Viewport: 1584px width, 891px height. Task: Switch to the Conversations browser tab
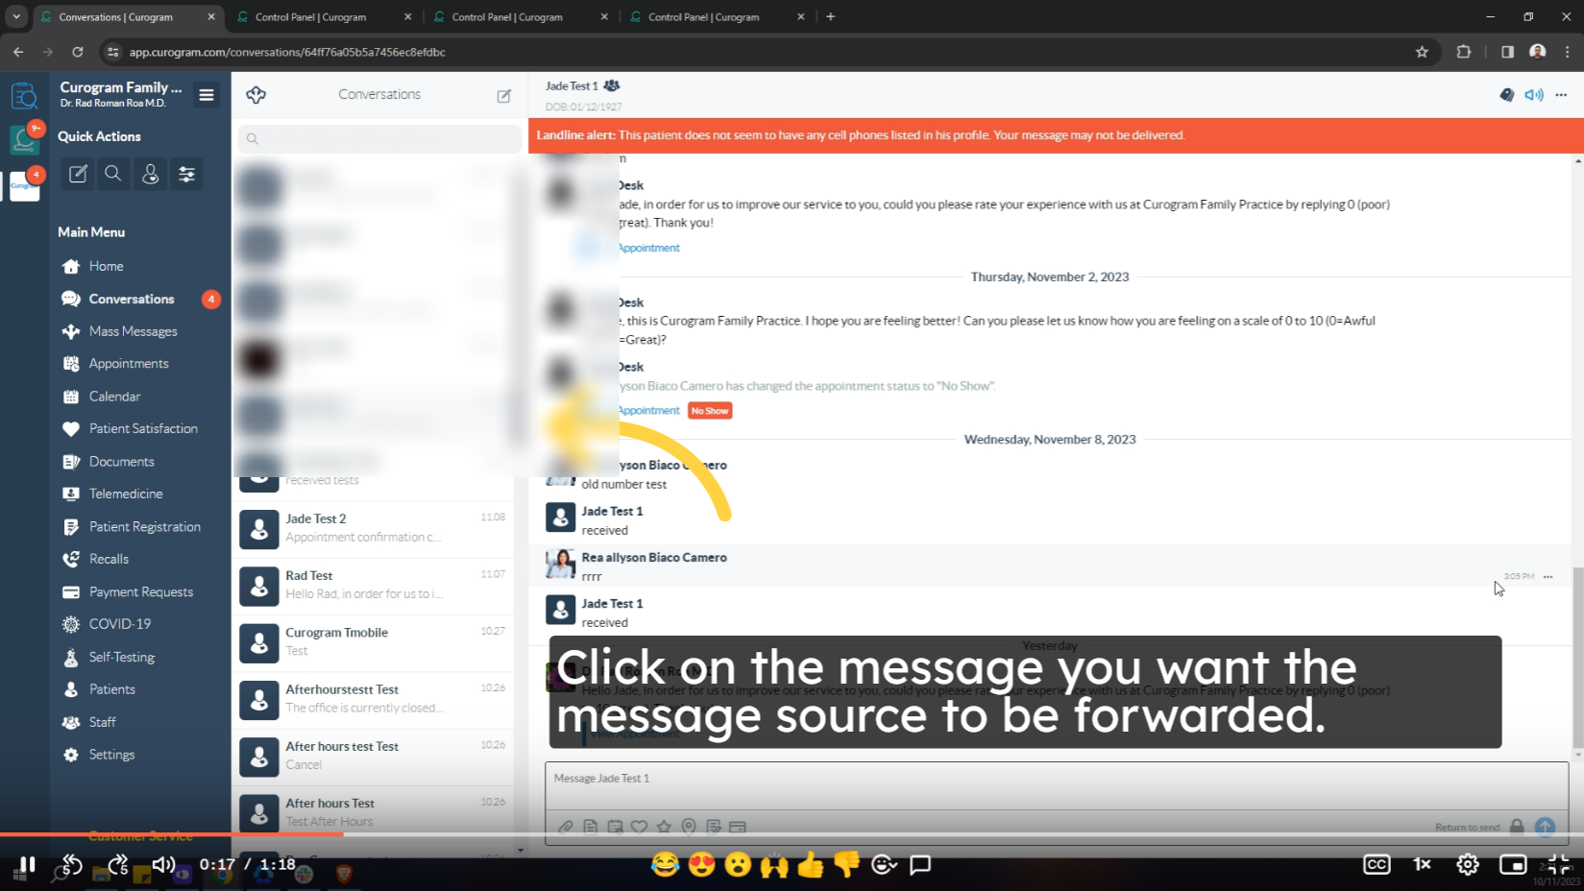coord(129,16)
